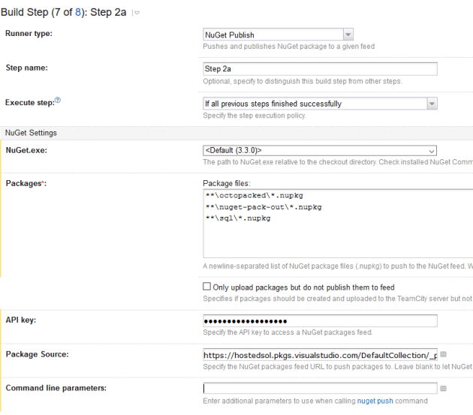Open the build step switcher arrow by Step 2a

(x=136, y=14)
